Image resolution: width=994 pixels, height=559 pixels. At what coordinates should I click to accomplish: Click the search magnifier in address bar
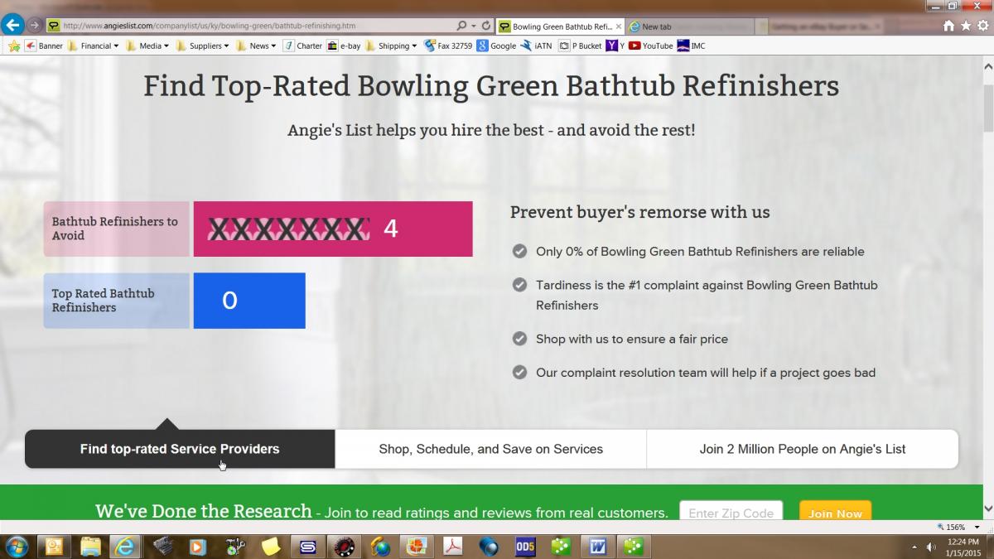pos(461,26)
